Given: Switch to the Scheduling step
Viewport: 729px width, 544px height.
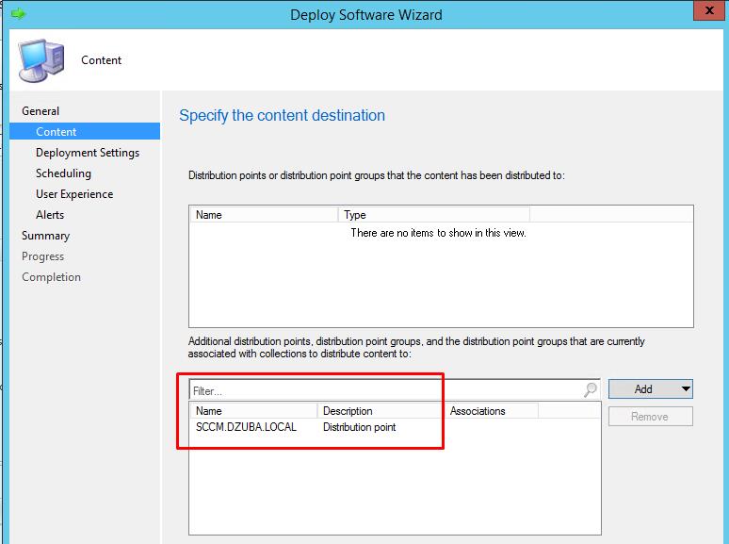Looking at the screenshot, I should click(63, 173).
